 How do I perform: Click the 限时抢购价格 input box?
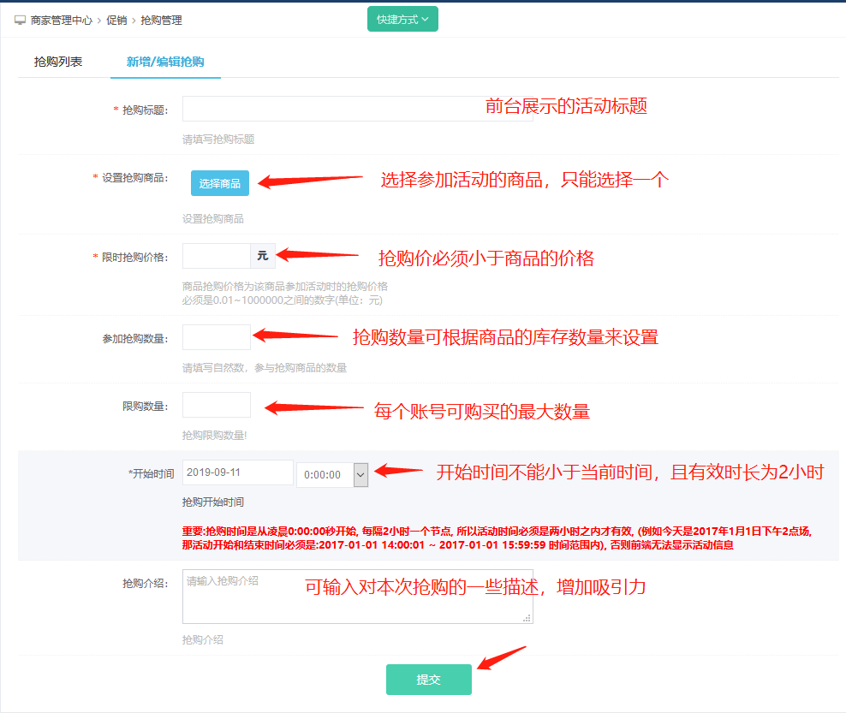pos(216,256)
